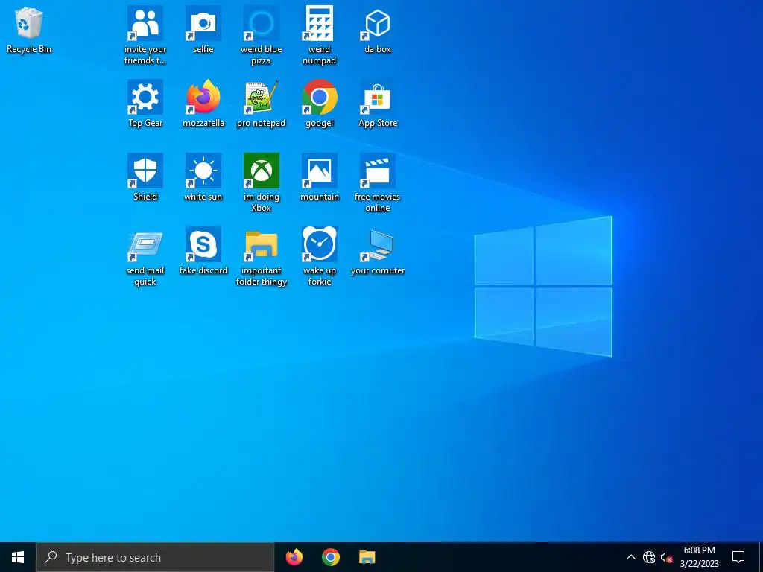Open the Windows Start menu
This screenshot has width=763, height=572.
click(x=18, y=557)
